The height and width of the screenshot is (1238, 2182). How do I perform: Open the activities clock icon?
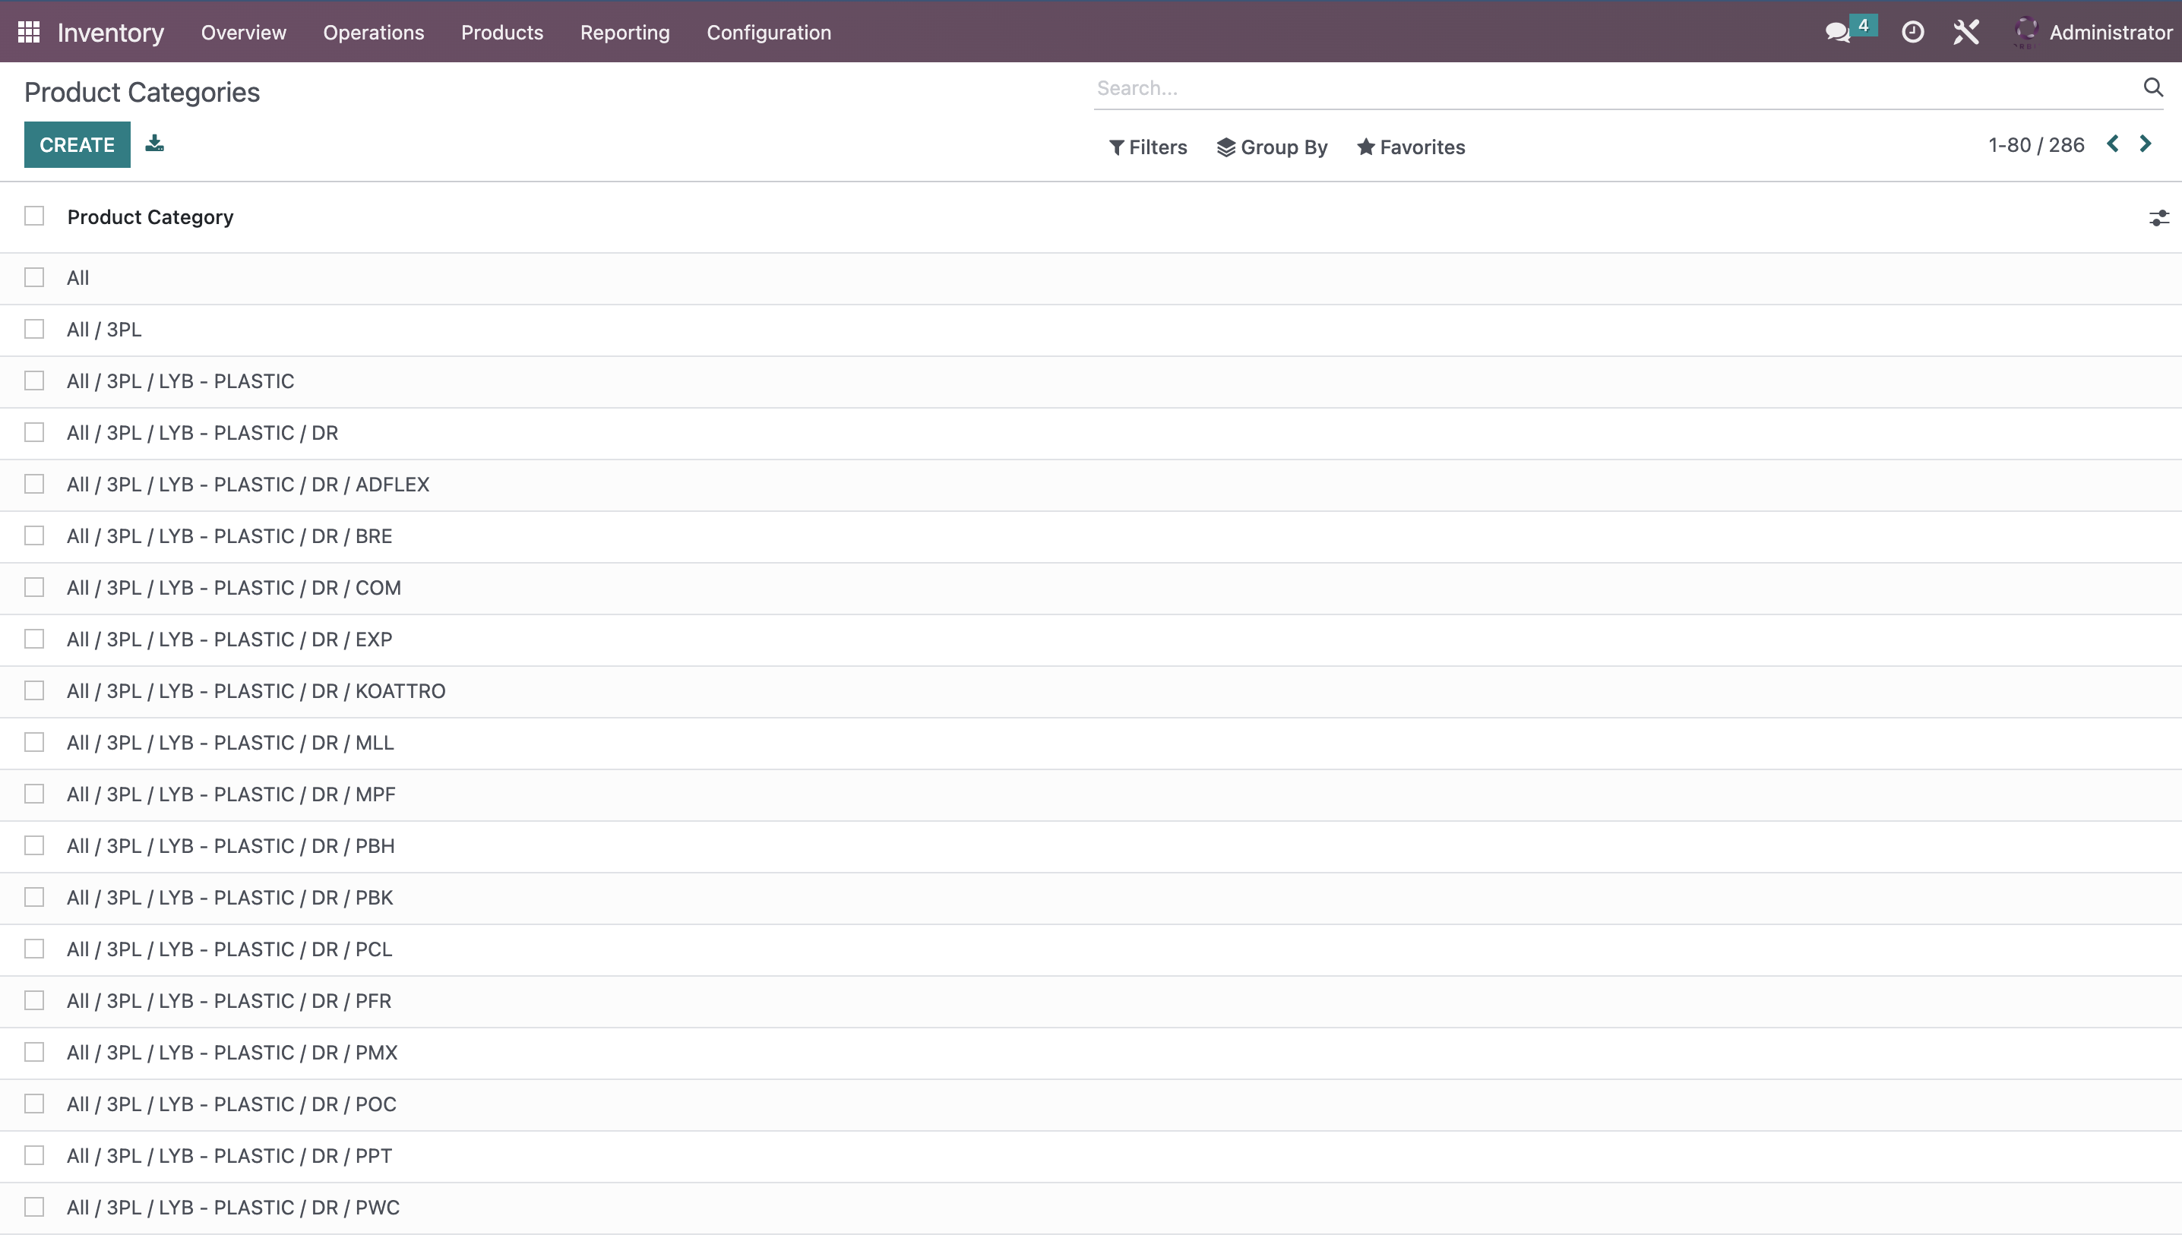pyautogui.click(x=1912, y=33)
